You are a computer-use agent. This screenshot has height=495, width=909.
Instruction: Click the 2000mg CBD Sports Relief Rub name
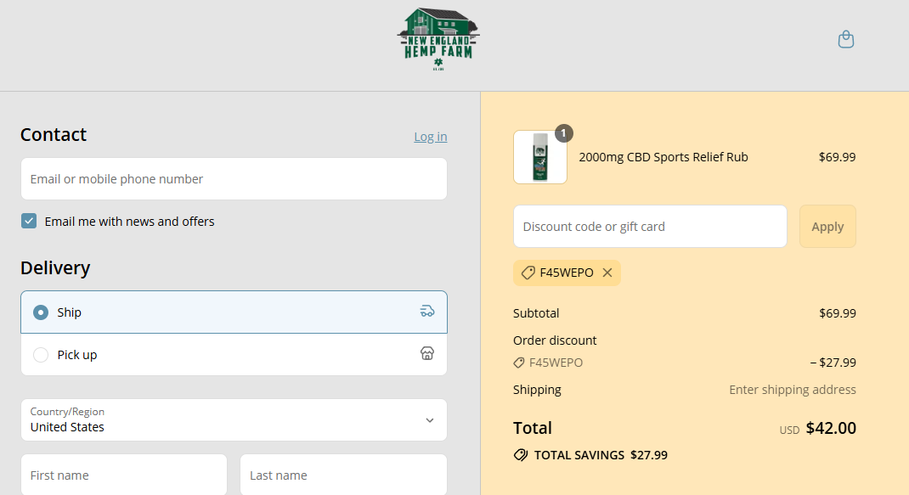point(663,157)
